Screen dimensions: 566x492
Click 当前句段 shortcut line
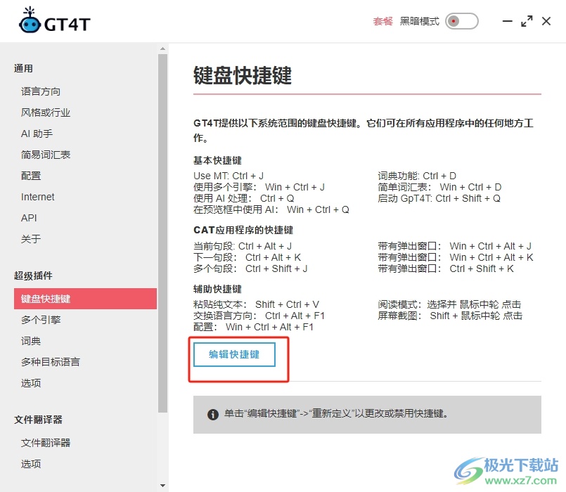point(242,246)
